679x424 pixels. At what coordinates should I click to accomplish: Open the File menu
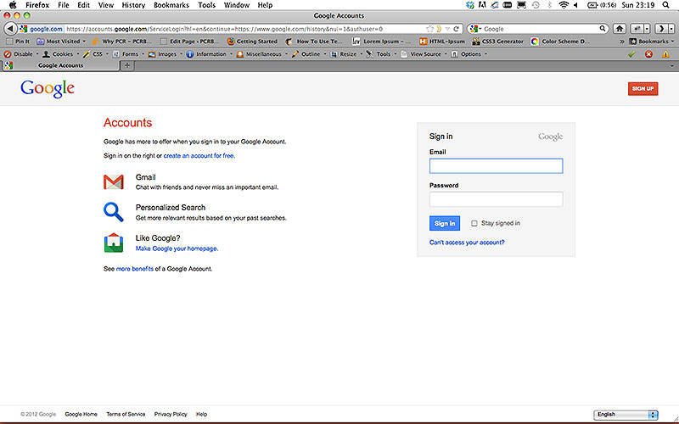coord(63,5)
